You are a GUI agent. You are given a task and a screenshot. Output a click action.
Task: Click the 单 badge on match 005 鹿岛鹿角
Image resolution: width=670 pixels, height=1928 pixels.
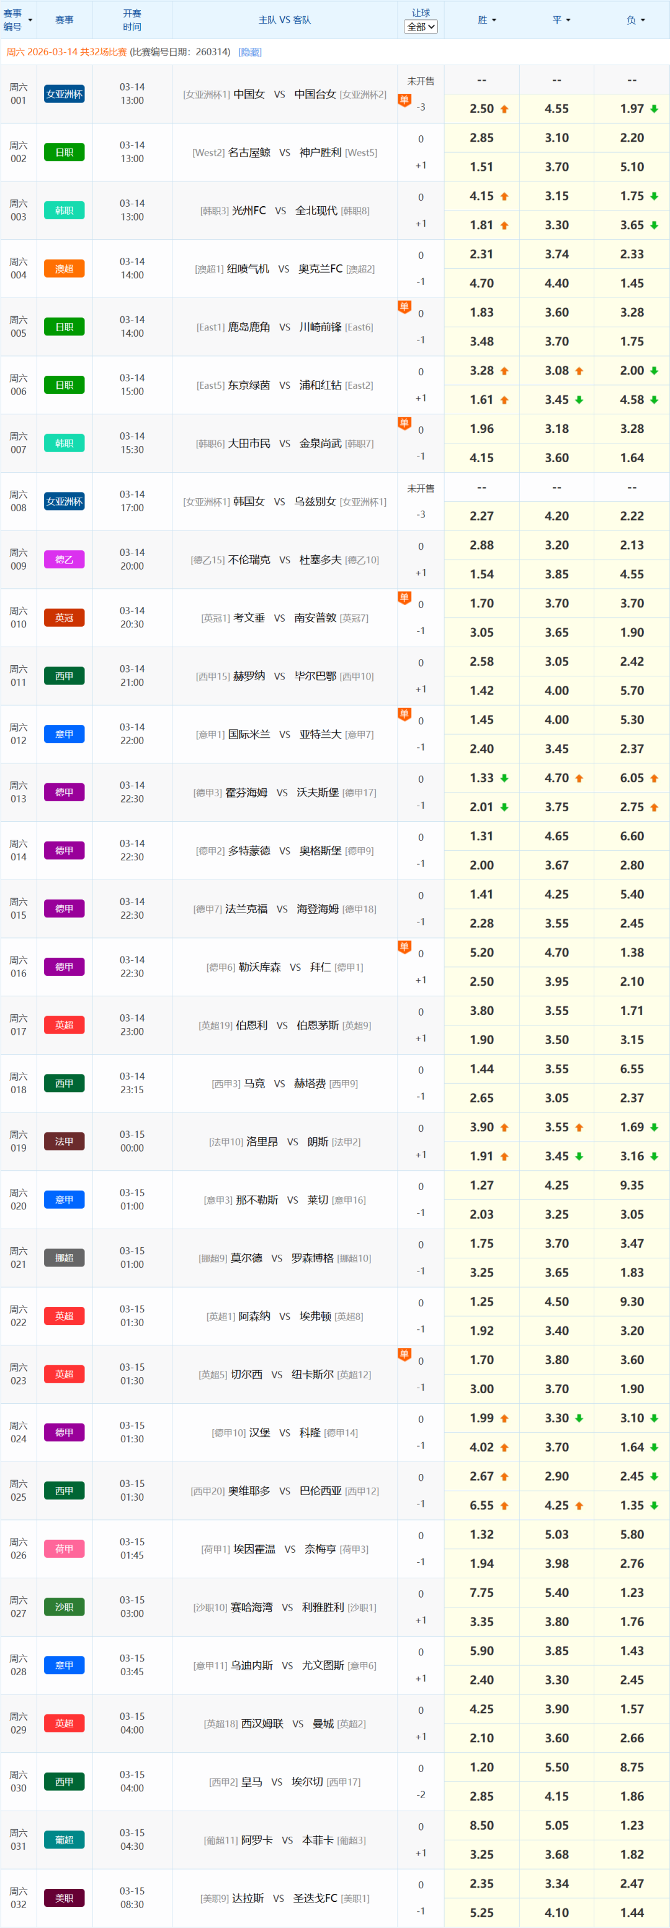pos(404,307)
